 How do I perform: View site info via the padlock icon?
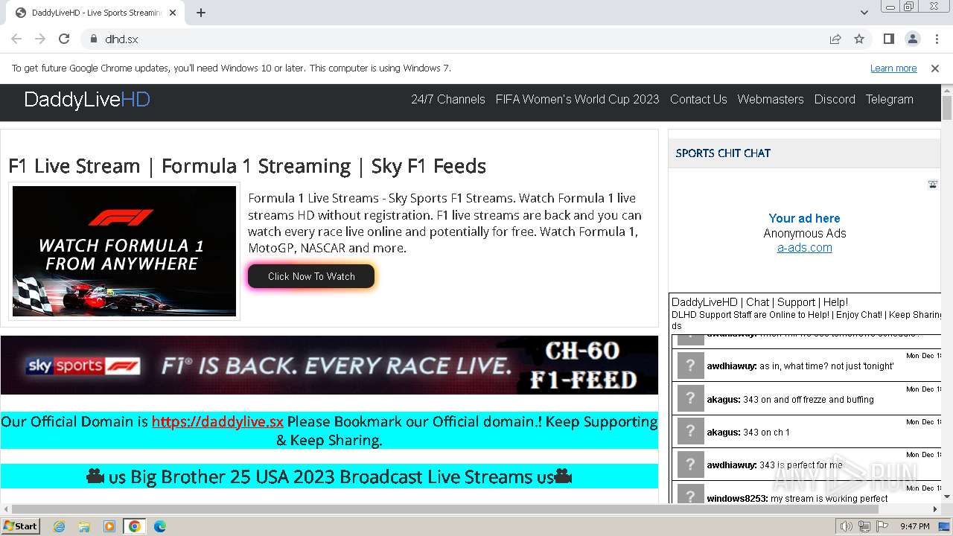coord(93,39)
